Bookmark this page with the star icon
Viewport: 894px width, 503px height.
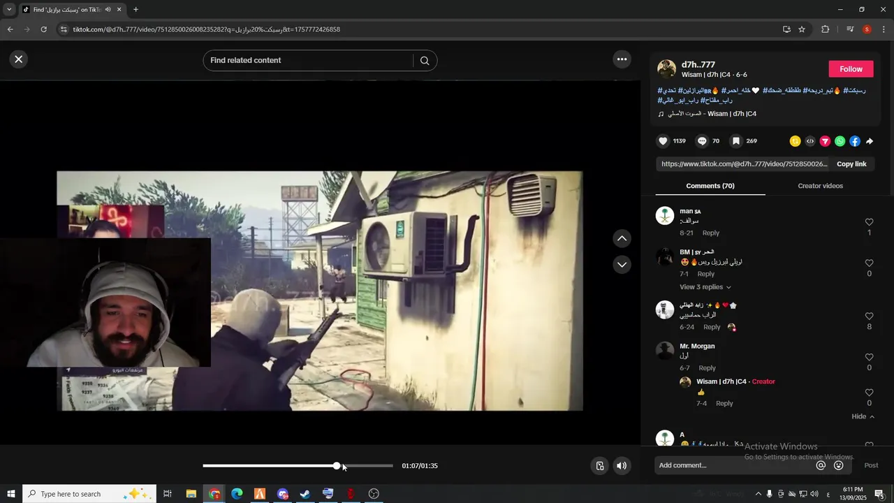pyautogui.click(x=802, y=29)
